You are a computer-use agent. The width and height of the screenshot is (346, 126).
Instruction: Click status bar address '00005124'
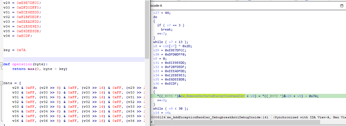(158, 117)
